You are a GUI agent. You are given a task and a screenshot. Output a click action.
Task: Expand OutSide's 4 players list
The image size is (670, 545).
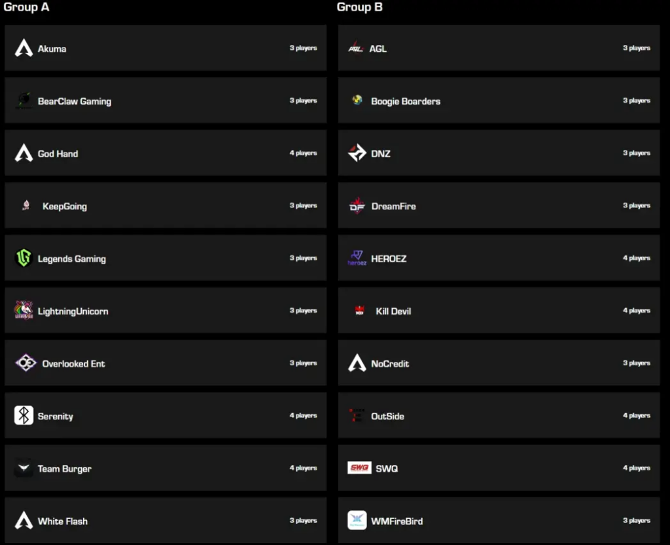637,415
